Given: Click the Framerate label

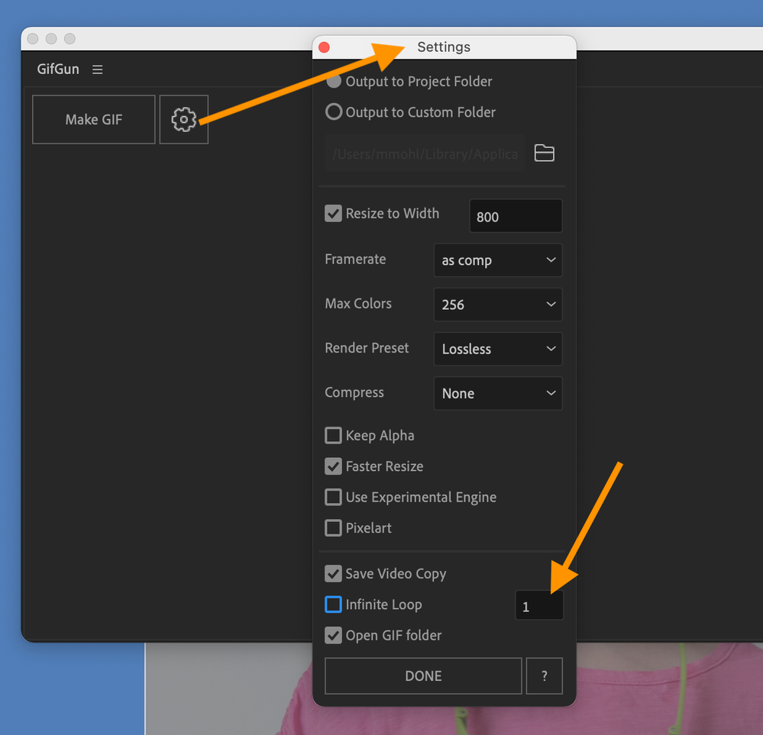Looking at the screenshot, I should coord(355,260).
